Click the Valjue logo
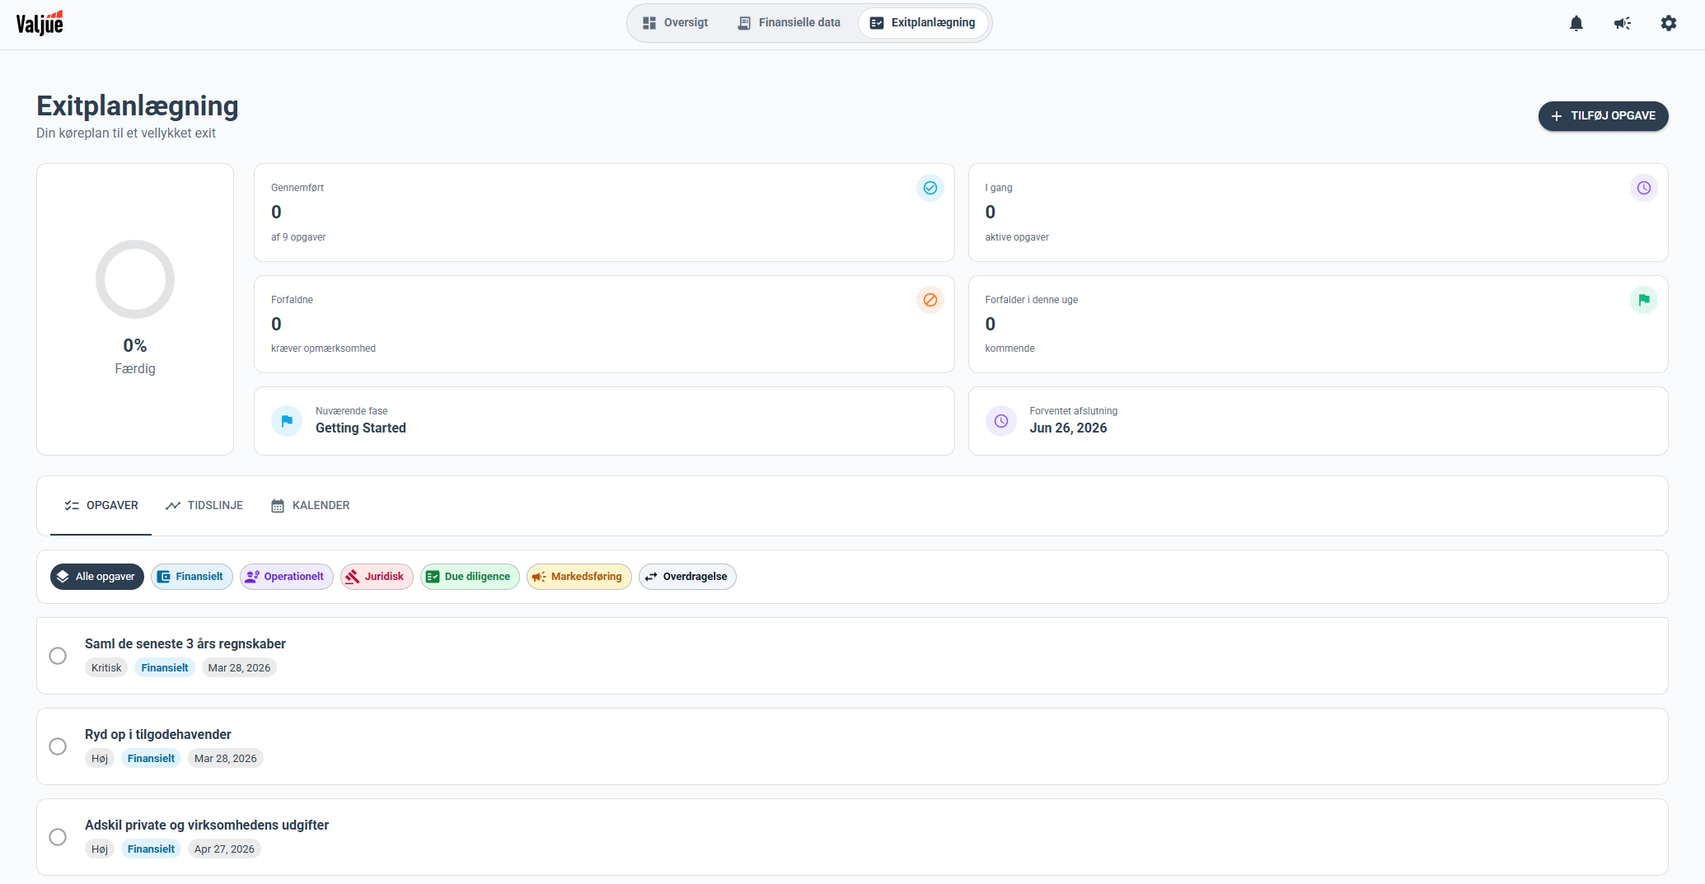The height and width of the screenshot is (884, 1705). (x=40, y=23)
